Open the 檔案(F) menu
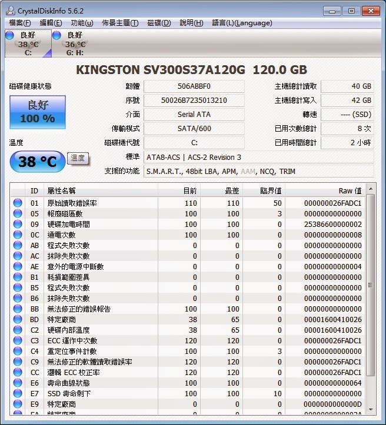The height and width of the screenshot is (425, 386). click(20, 23)
